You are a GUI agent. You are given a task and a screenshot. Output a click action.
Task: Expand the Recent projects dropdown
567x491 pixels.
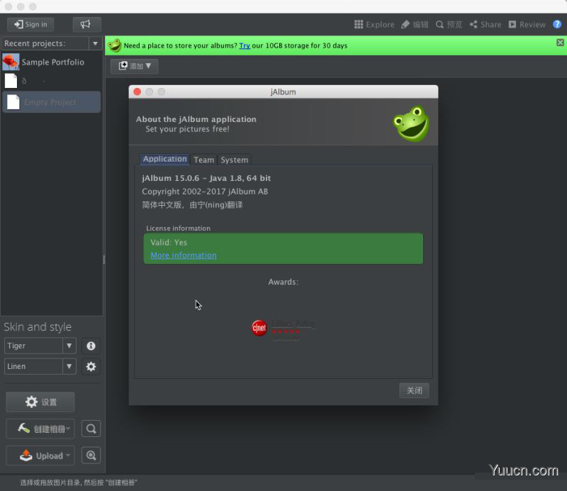96,43
